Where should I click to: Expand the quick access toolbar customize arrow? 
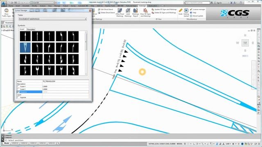pos(56,3)
